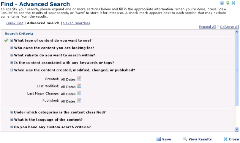Click the green refresh icon
Viewport: 240px width, 143px height.
click(x=228, y=3)
